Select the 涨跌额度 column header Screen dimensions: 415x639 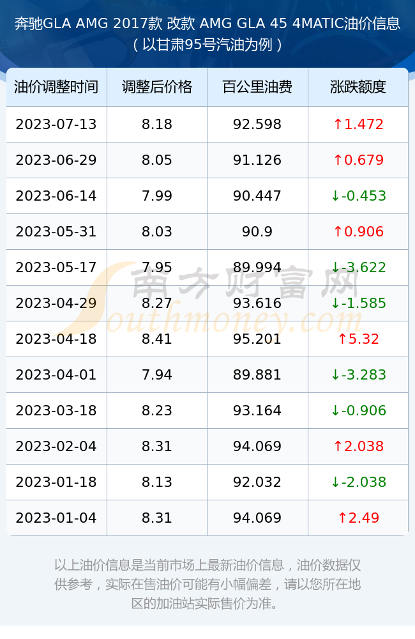click(358, 87)
